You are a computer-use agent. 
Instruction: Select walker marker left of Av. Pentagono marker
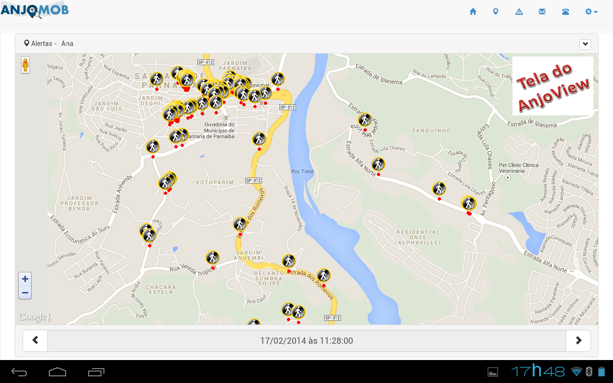tap(439, 189)
